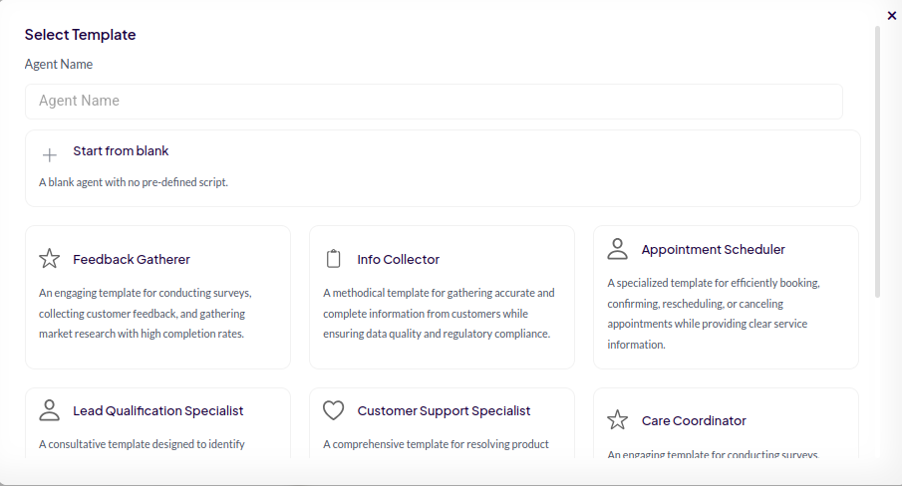The image size is (902, 486).
Task: Choose the Feedback Gatherer template title
Action: (132, 259)
